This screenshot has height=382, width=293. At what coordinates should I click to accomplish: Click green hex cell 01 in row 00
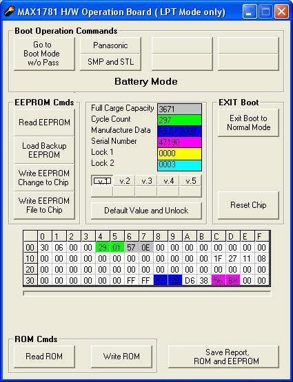pyautogui.click(x=117, y=248)
